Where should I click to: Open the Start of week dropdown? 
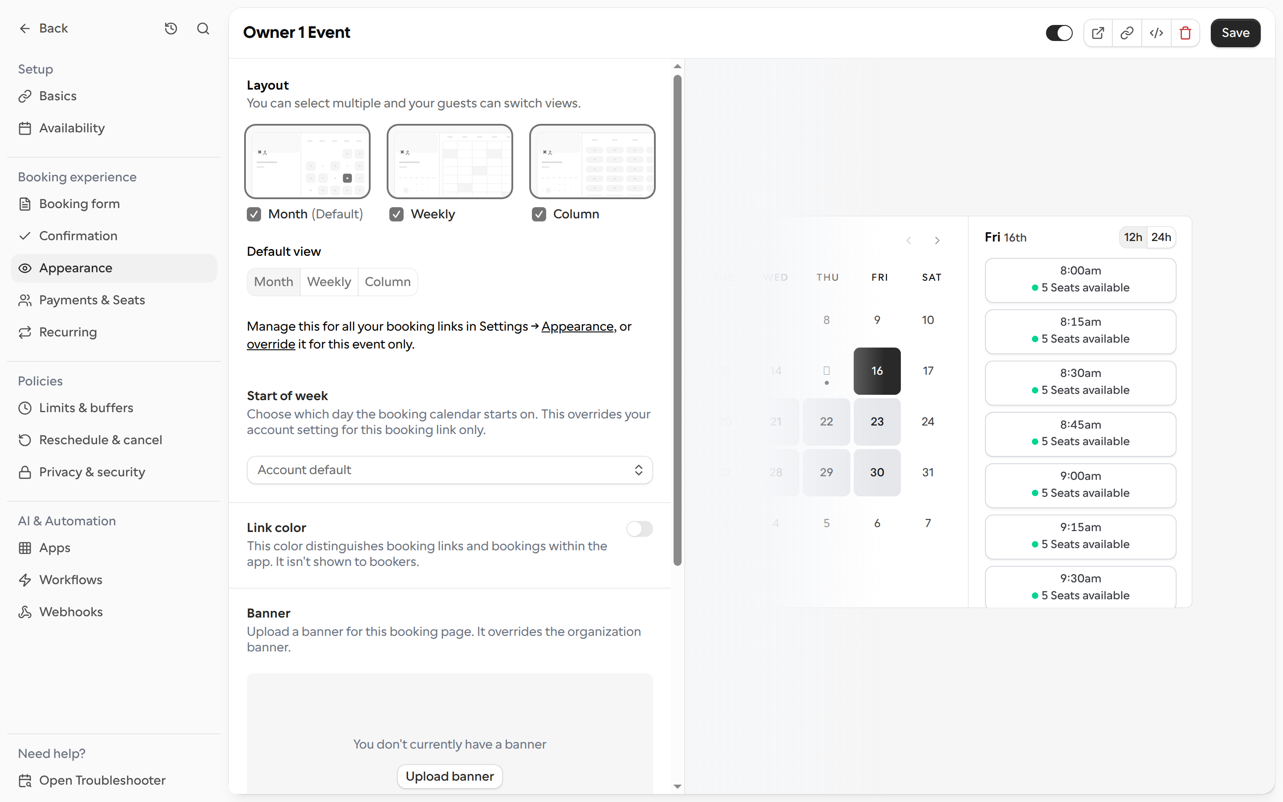point(449,470)
